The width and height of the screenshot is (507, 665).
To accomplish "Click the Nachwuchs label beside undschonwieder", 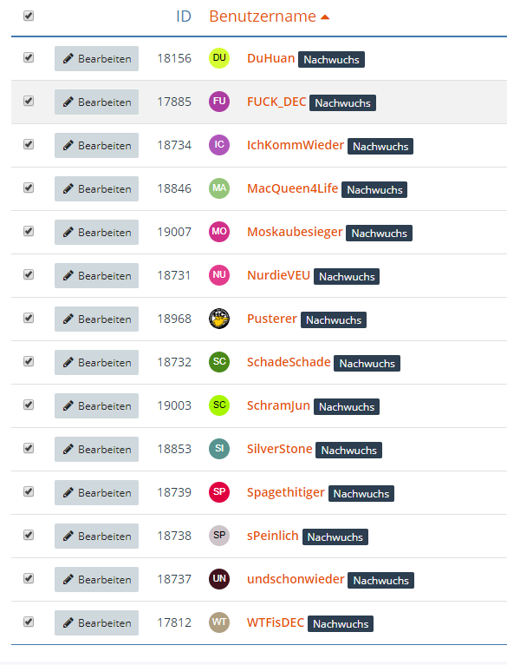I will pos(380,580).
